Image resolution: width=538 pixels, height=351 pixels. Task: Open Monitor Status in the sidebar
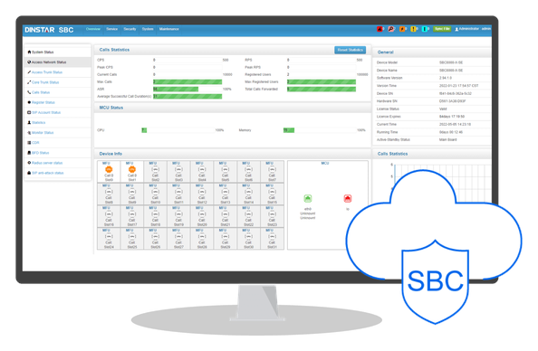58,133
